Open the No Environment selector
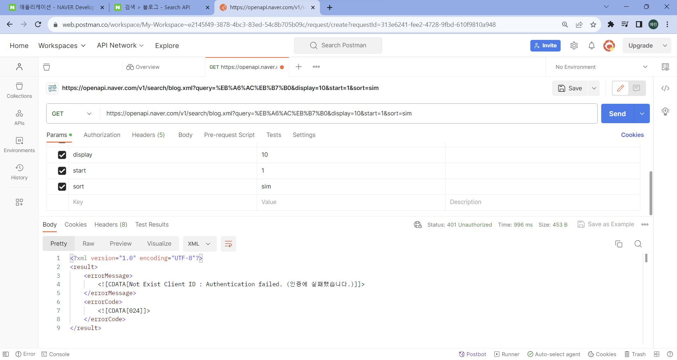The height and width of the screenshot is (360, 677). 601,67
